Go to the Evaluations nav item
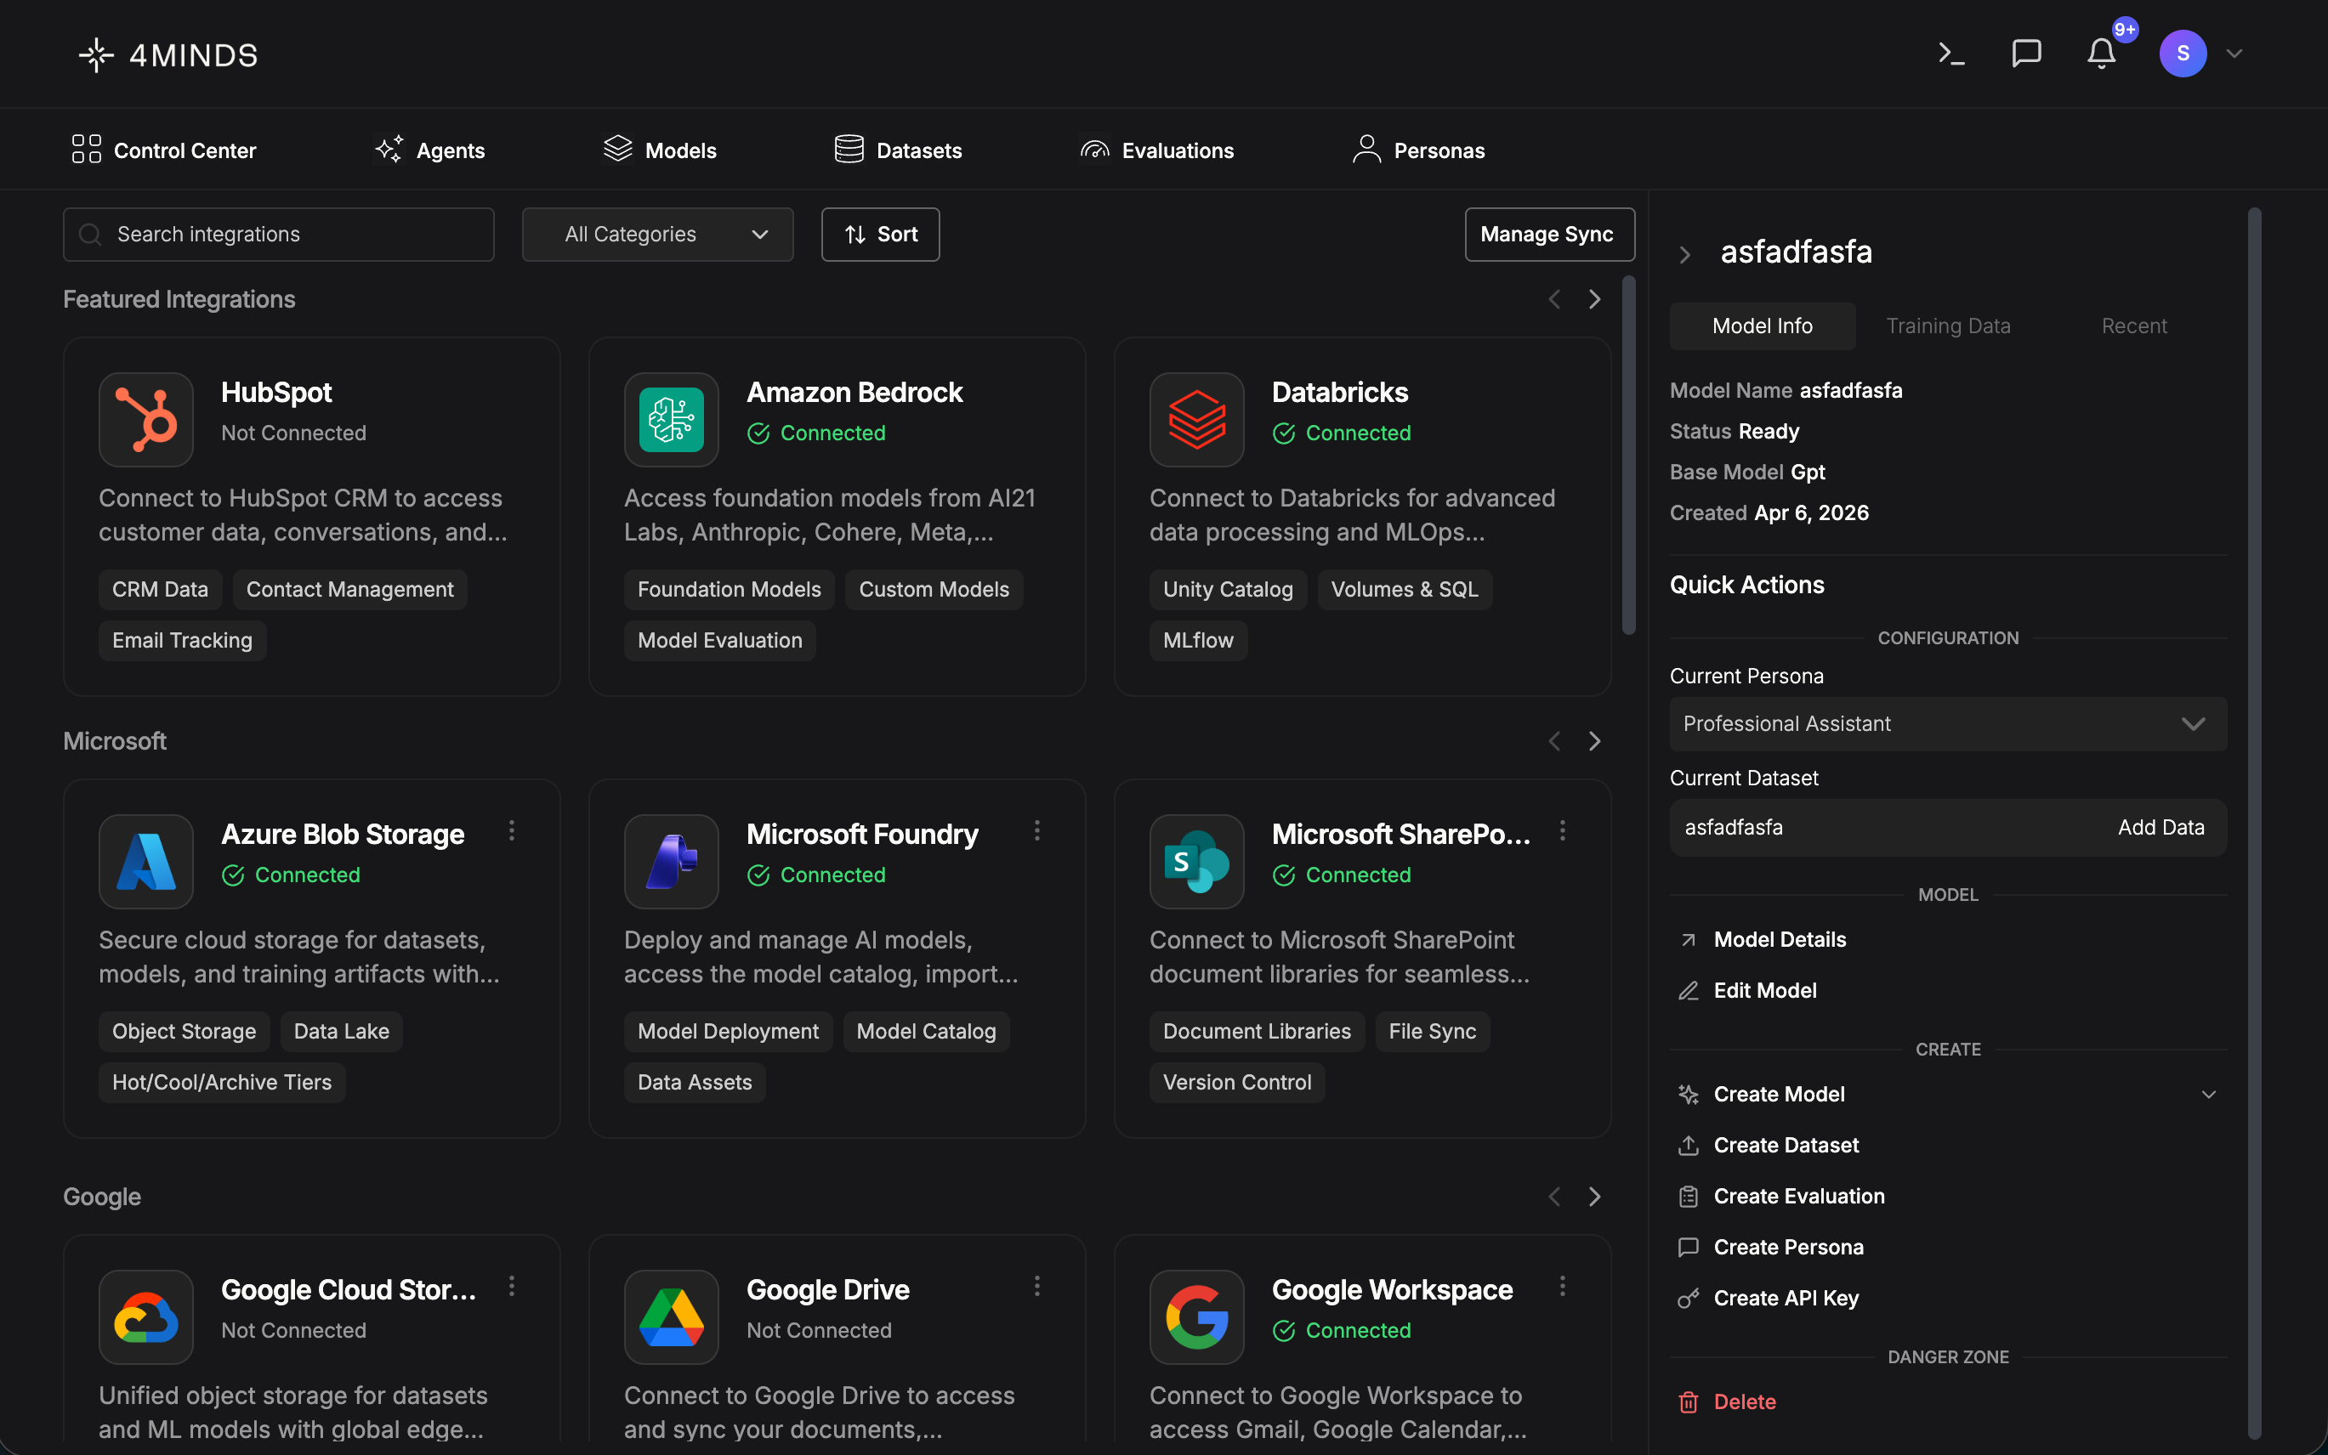Screen dimensions: 2328x1455 (x=1156, y=150)
